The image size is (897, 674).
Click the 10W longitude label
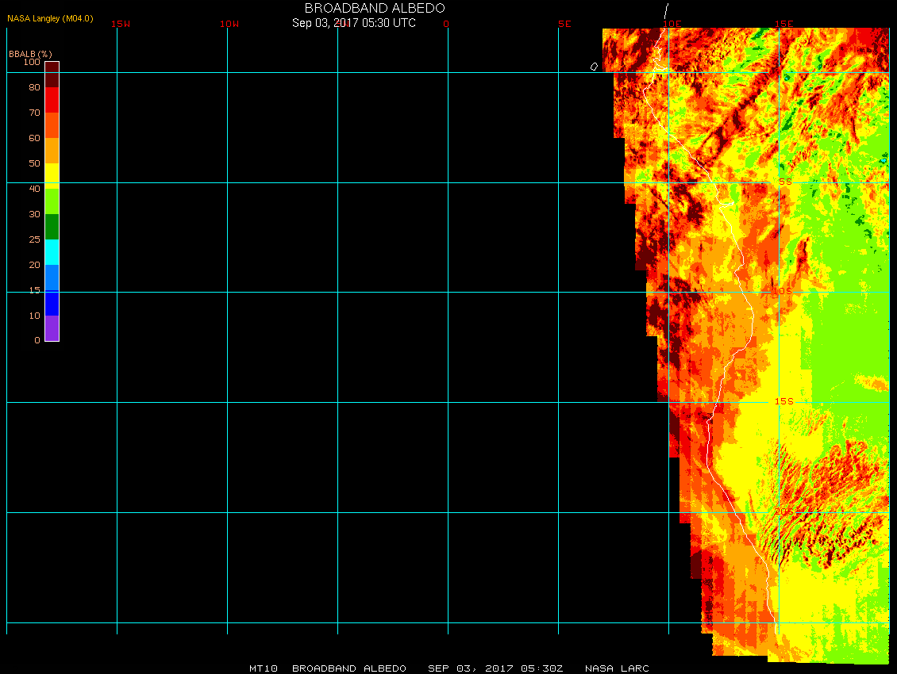click(229, 24)
